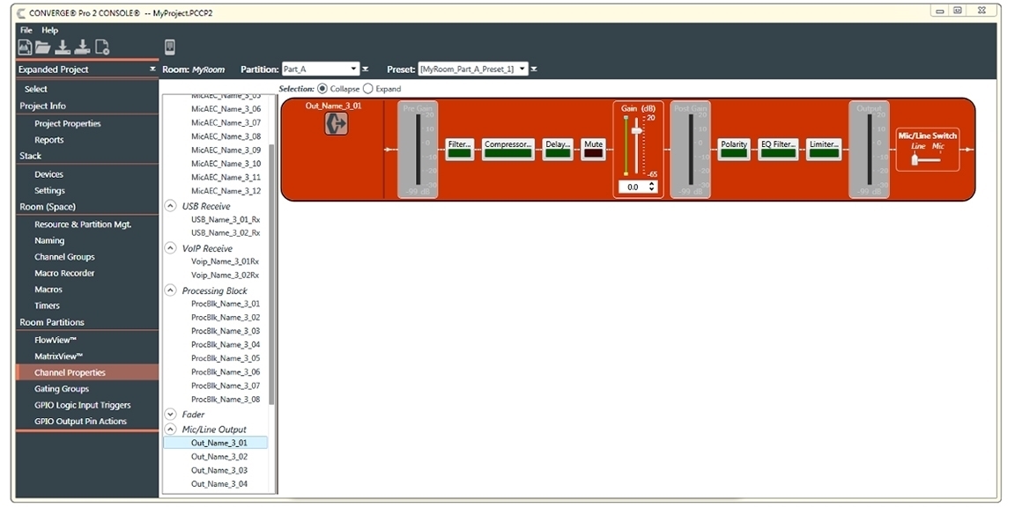Select the Collapse radio button
This screenshot has width=1015, height=507.
322,89
